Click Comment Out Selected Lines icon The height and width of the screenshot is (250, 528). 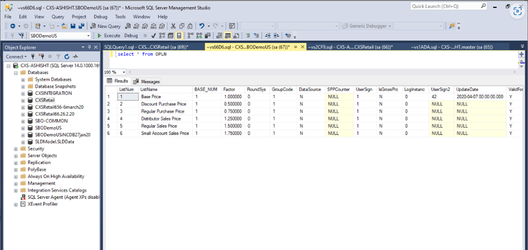(x=248, y=36)
